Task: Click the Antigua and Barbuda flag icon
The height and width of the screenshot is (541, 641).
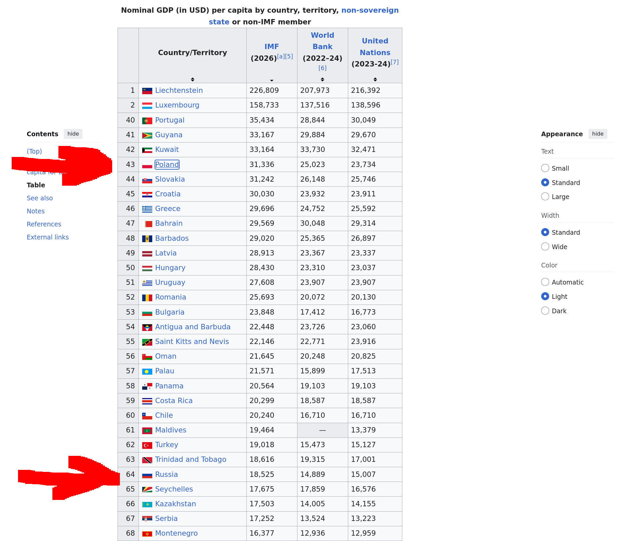Action: (147, 327)
